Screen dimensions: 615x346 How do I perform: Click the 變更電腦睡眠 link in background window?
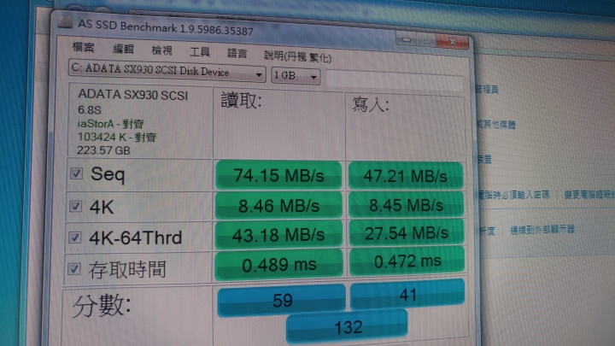click(x=589, y=195)
